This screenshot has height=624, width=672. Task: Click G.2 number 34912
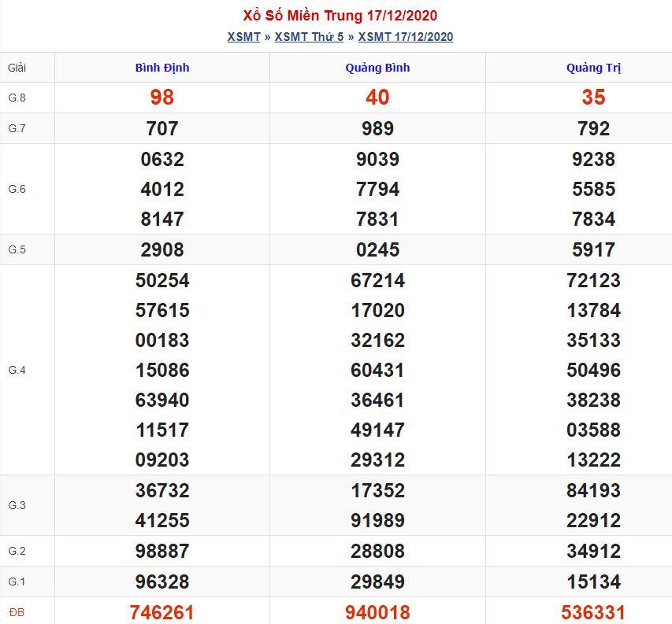(593, 552)
